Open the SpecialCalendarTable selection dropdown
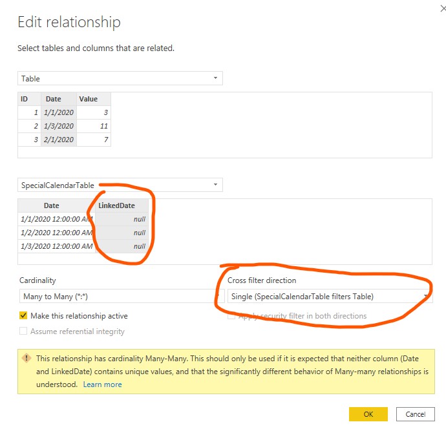 click(120, 185)
